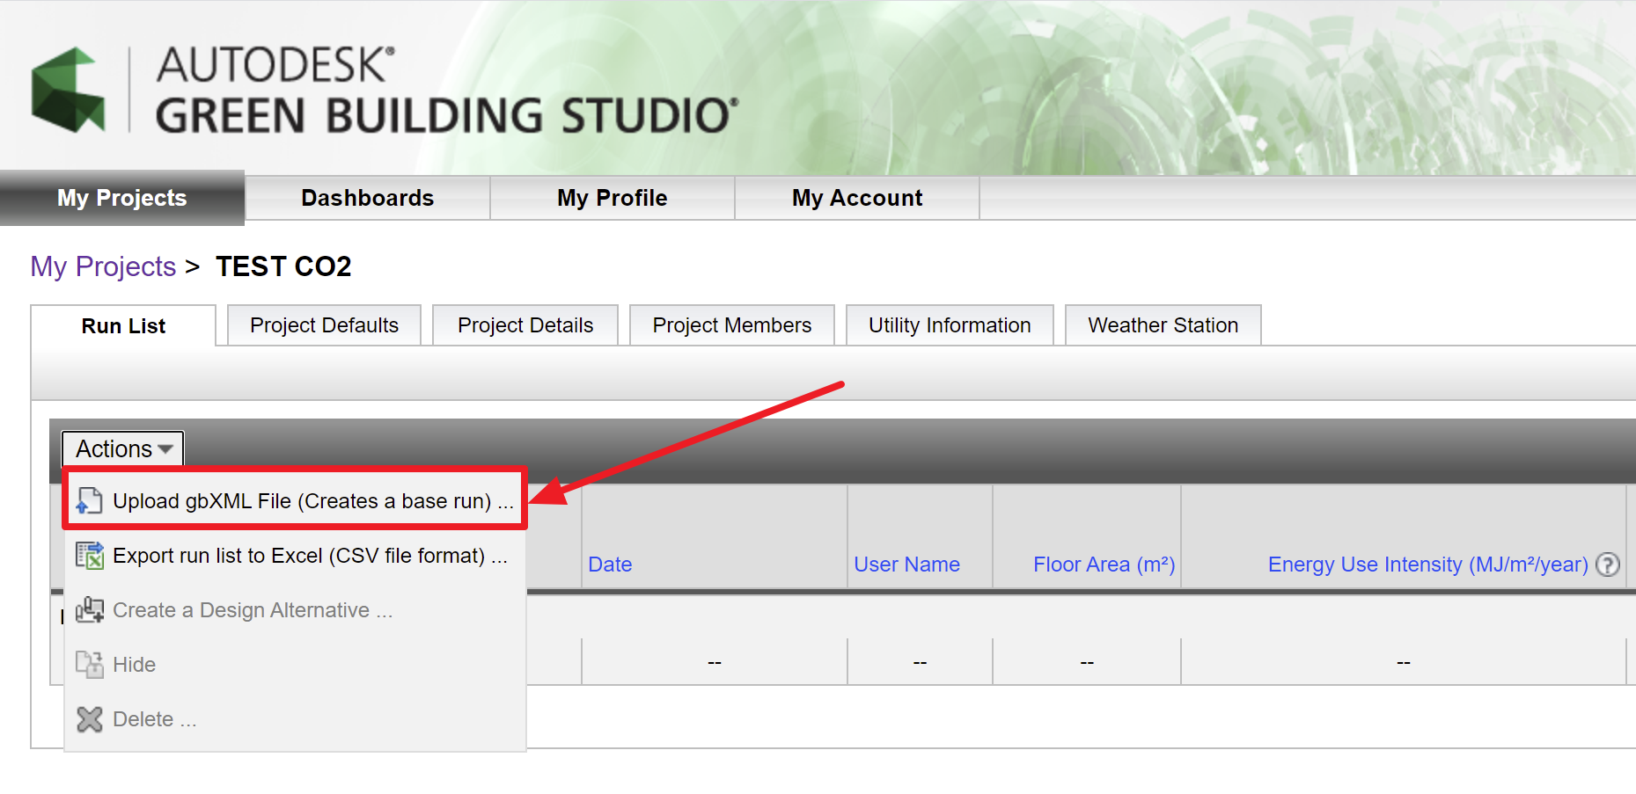Screen dimensions: 1636x794
Task: Select Export run list to Excel entry
Action: pyautogui.click(x=308, y=555)
